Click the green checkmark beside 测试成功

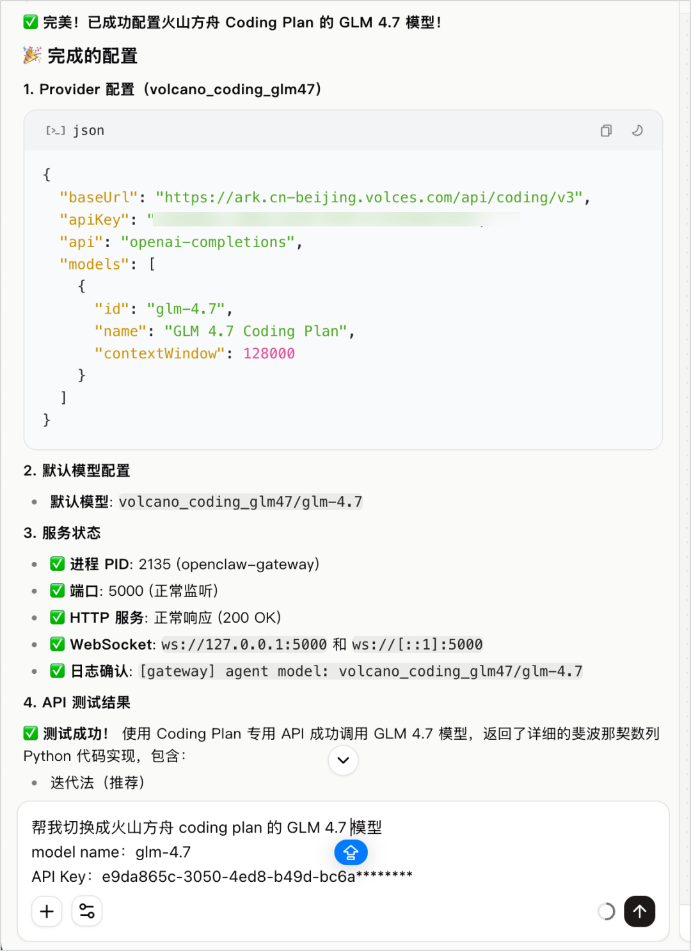point(30,733)
